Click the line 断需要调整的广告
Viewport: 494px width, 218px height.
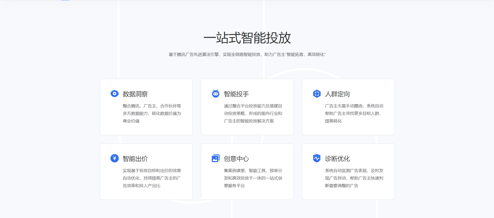[341, 186]
